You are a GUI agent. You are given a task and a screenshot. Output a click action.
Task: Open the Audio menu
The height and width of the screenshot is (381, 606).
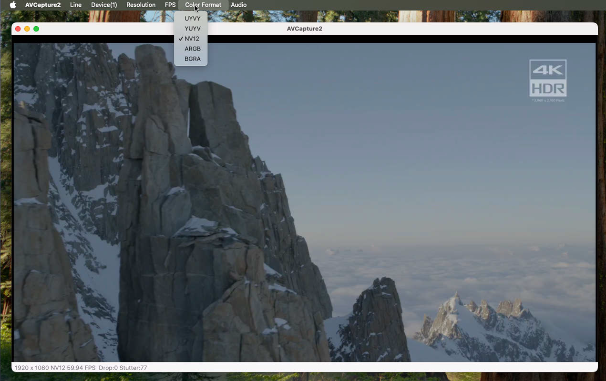[238, 5]
